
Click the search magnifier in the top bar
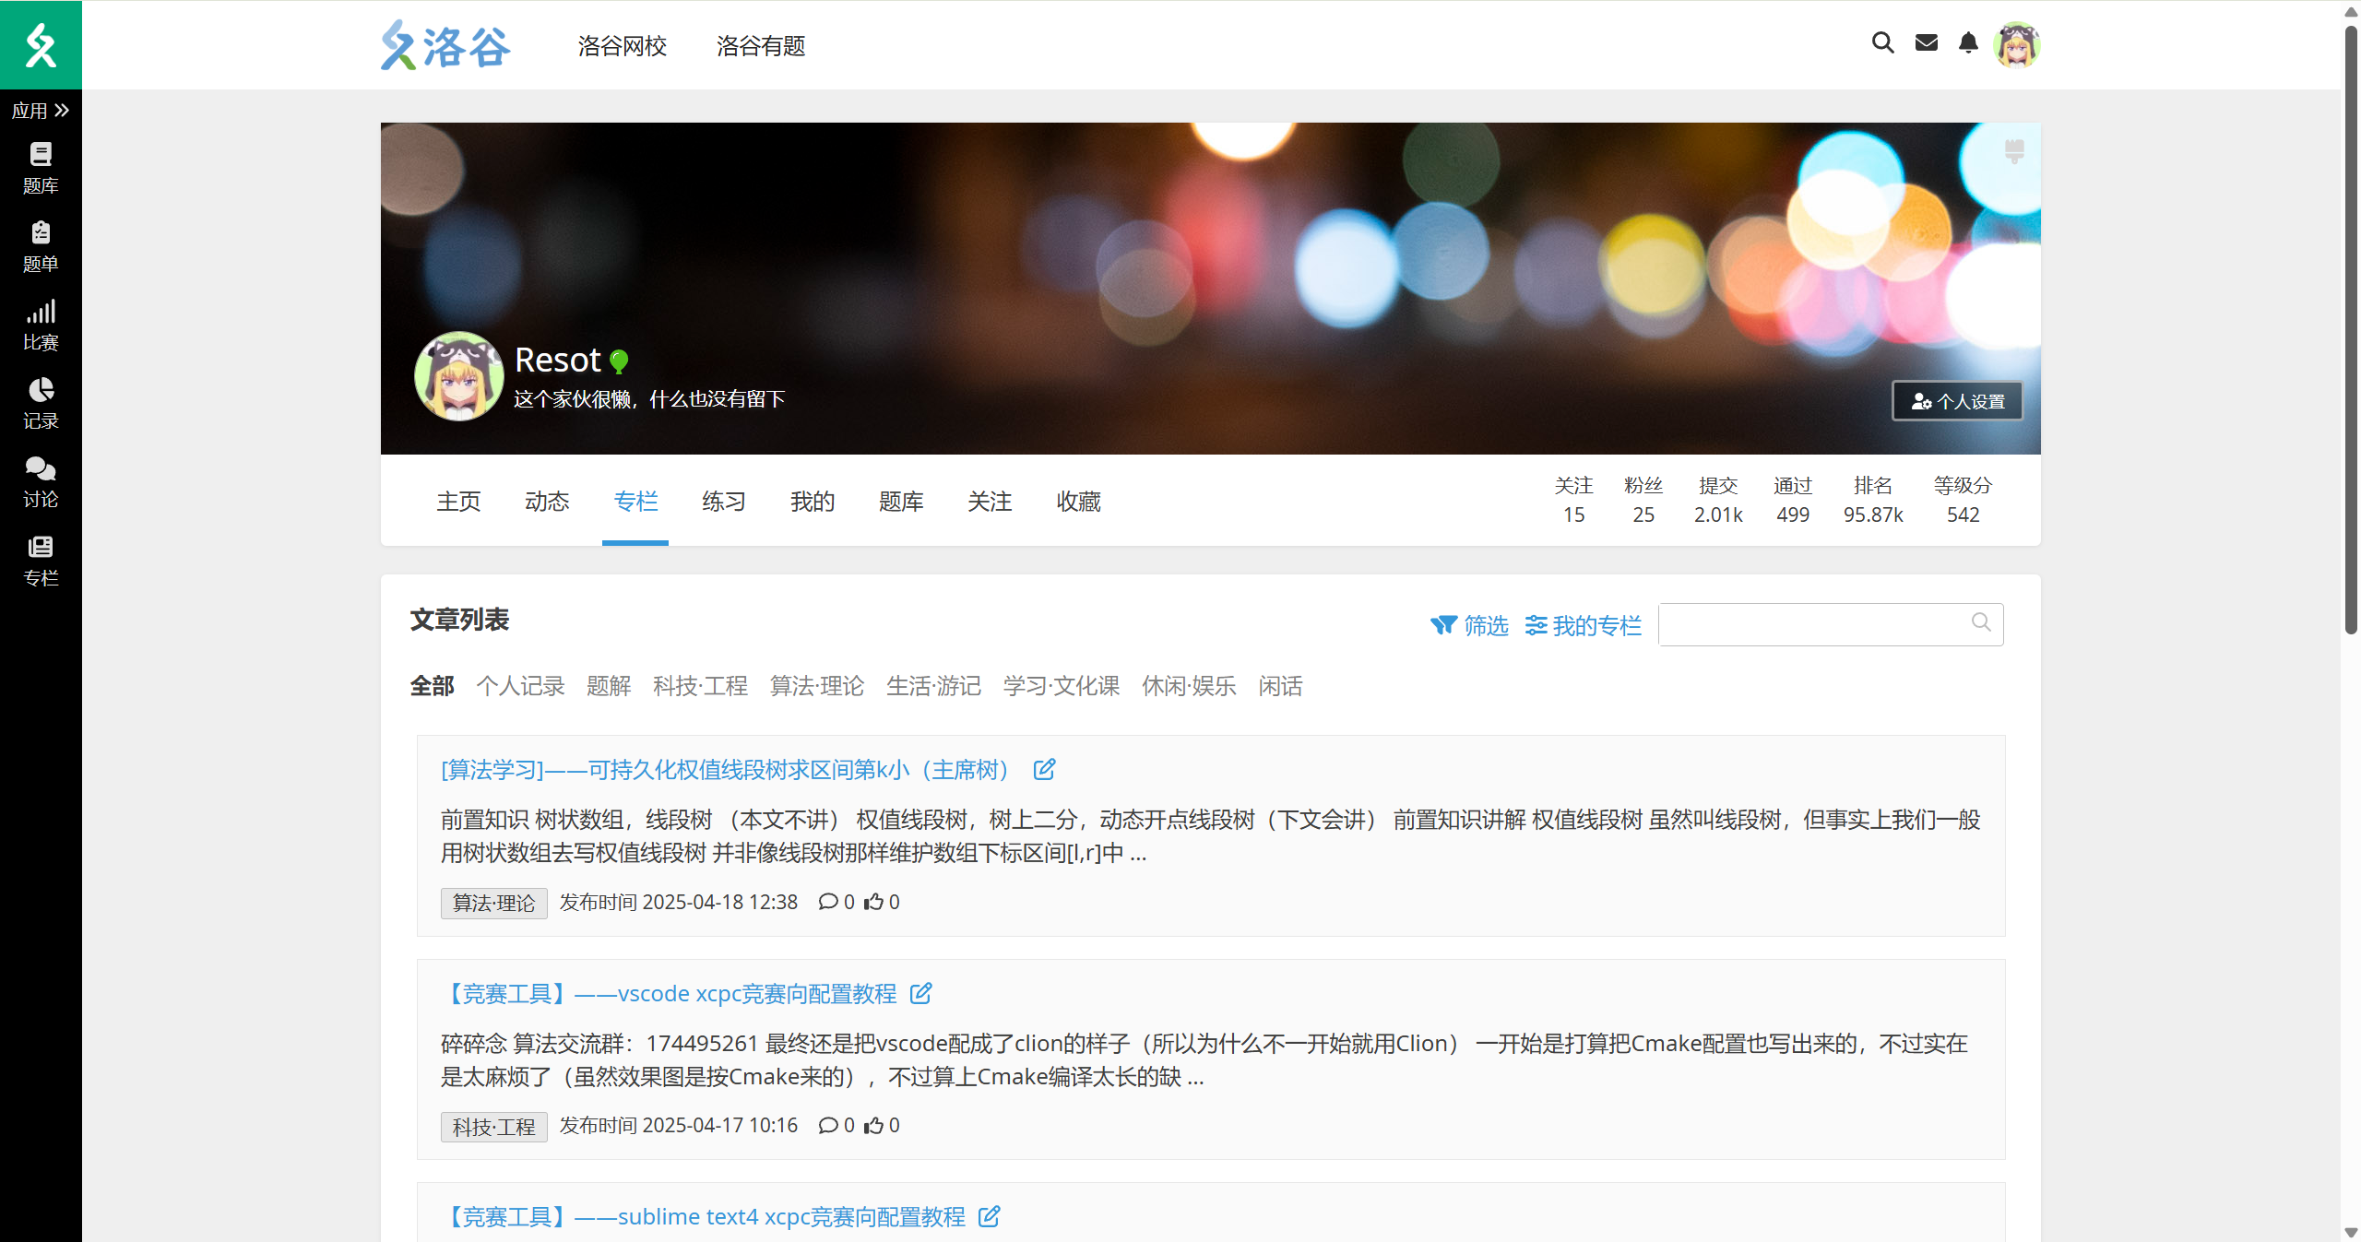1881,43
